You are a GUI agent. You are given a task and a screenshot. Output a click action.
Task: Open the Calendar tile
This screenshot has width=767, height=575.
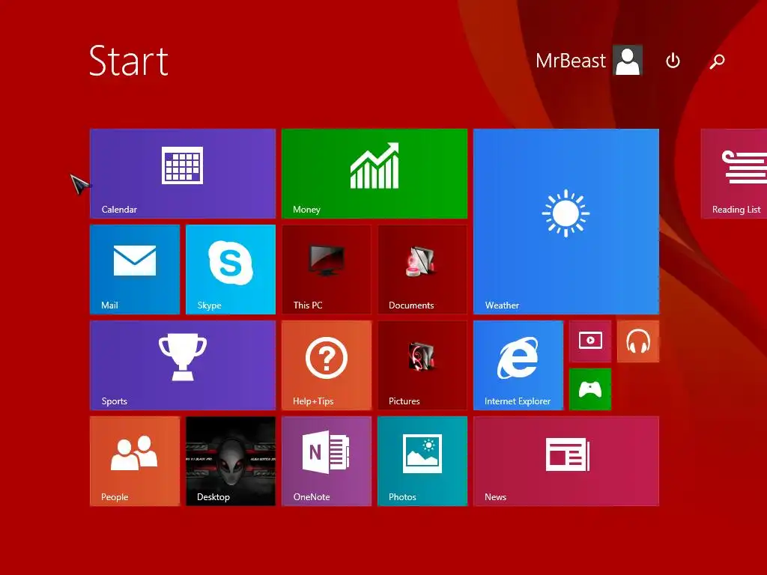pyautogui.click(x=183, y=174)
